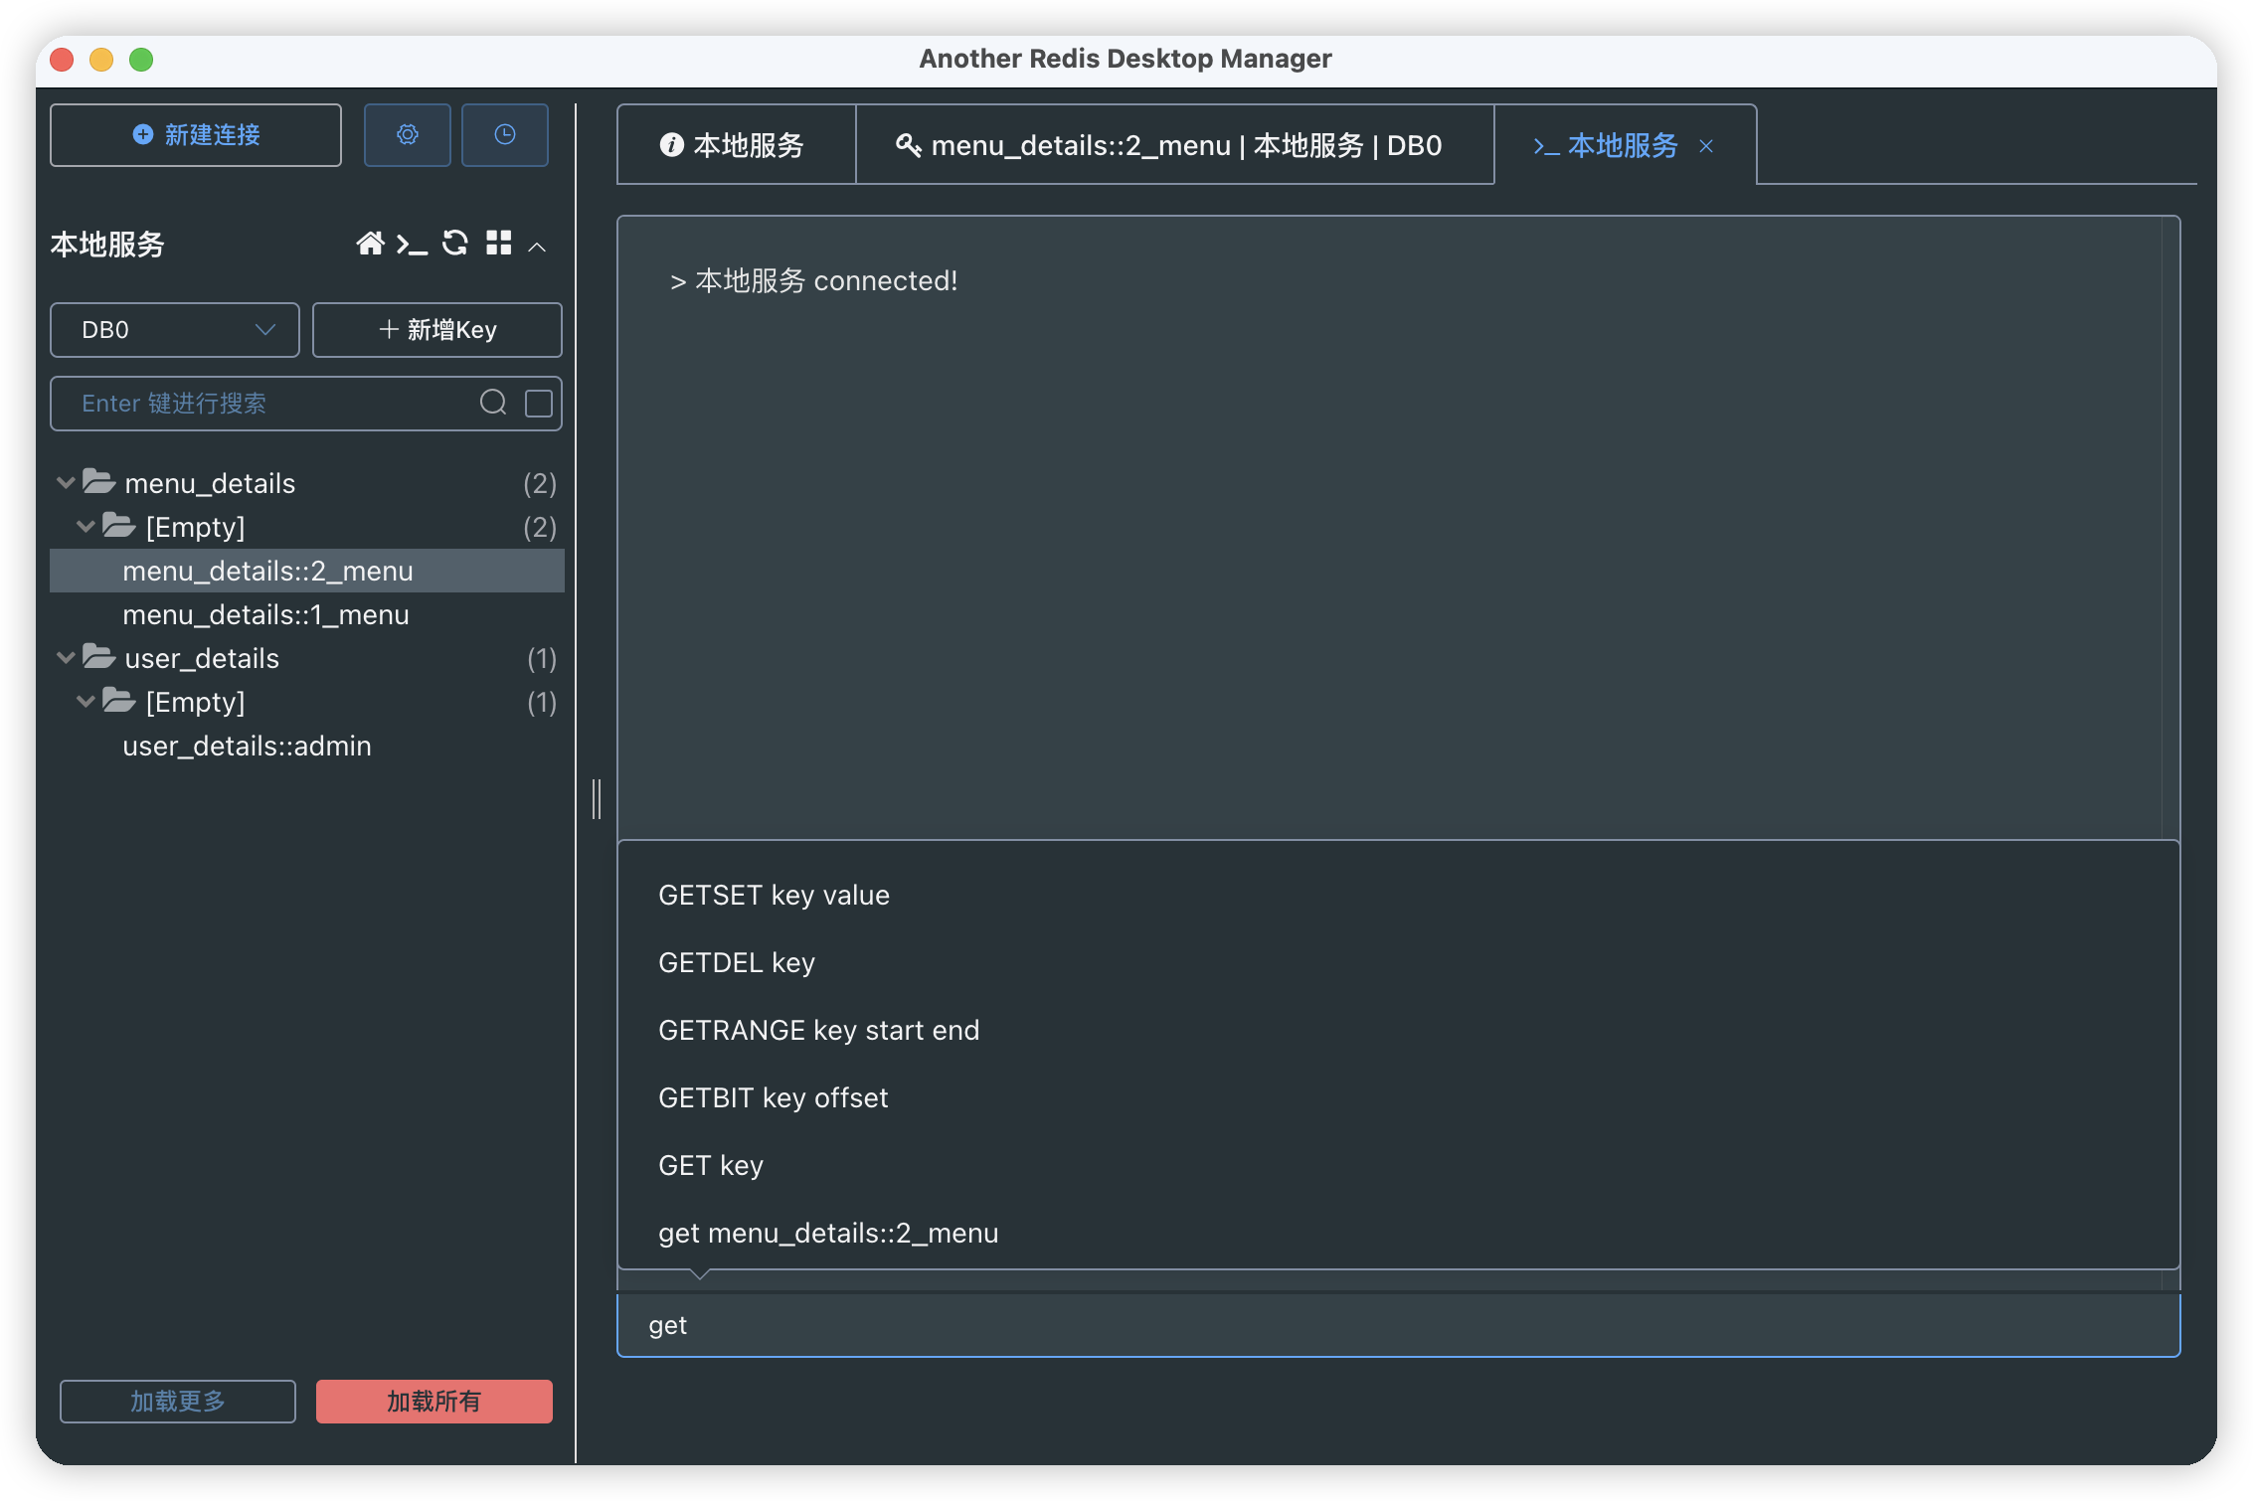This screenshot has width=2253, height=1501.
Task: Click the 新建连接 button
Action: point(196,135)
